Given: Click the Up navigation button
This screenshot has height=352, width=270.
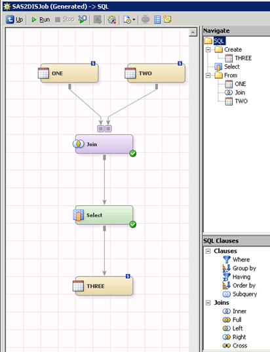Looking at the screenshot, I should [x=14, y=20].
